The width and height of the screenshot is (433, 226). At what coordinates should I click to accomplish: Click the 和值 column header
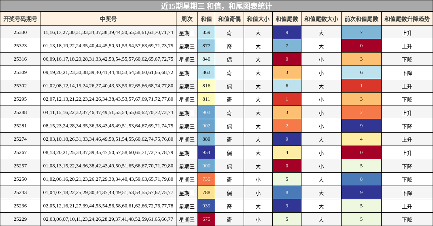(206, 19)
